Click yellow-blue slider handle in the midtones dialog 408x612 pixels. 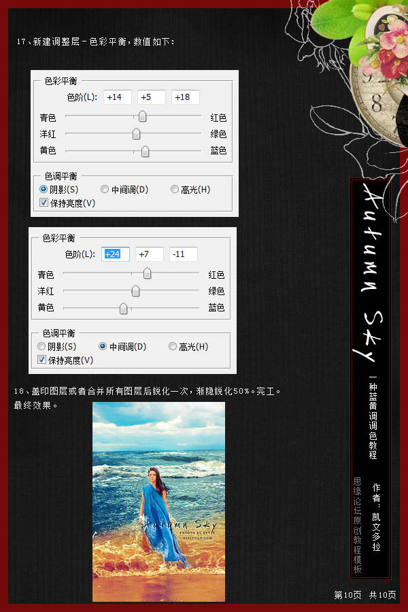pos(123,308)
